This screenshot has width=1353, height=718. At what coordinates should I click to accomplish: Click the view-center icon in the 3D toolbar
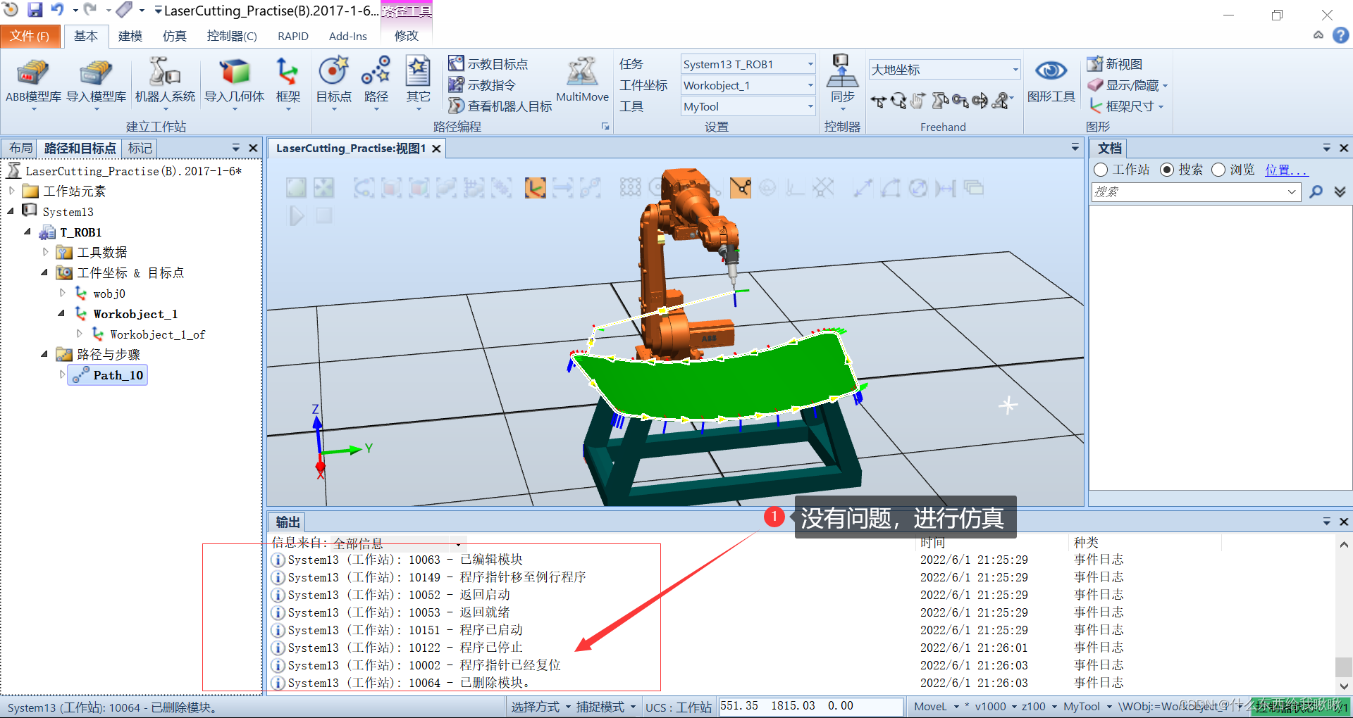[x=323, y=188]
